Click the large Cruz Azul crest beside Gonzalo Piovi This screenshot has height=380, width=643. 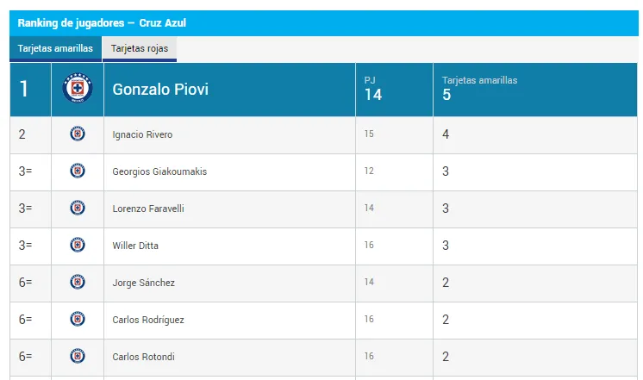pyautogui.click(x=78, y=88)
